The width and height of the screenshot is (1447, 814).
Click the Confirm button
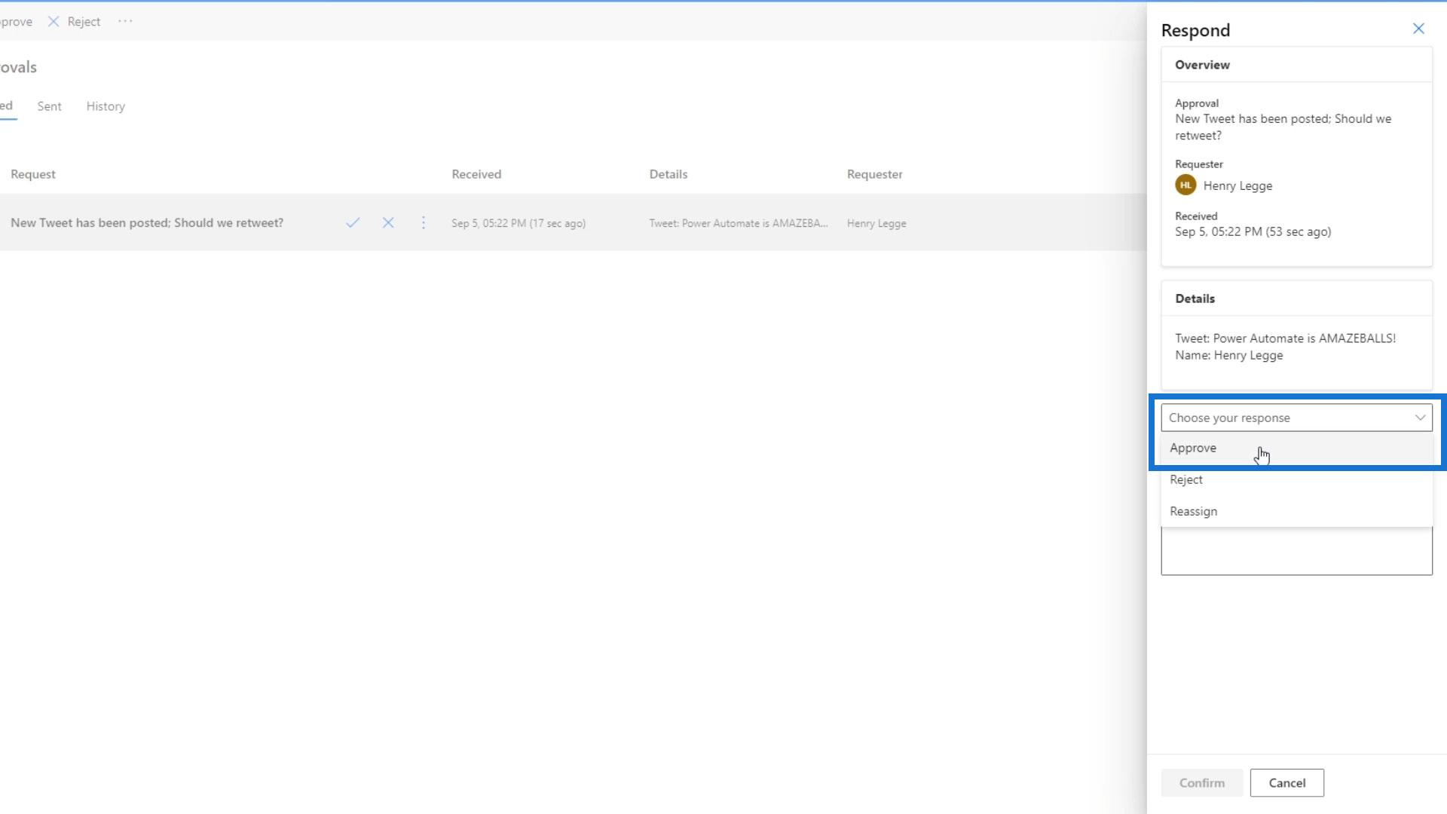coord(1201,782)
